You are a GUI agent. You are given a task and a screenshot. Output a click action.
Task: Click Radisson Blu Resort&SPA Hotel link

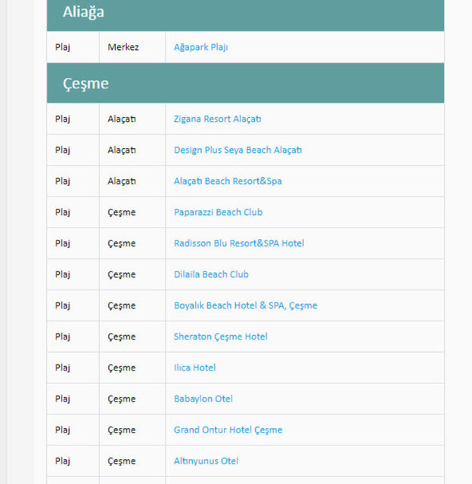tap(239, 243)
